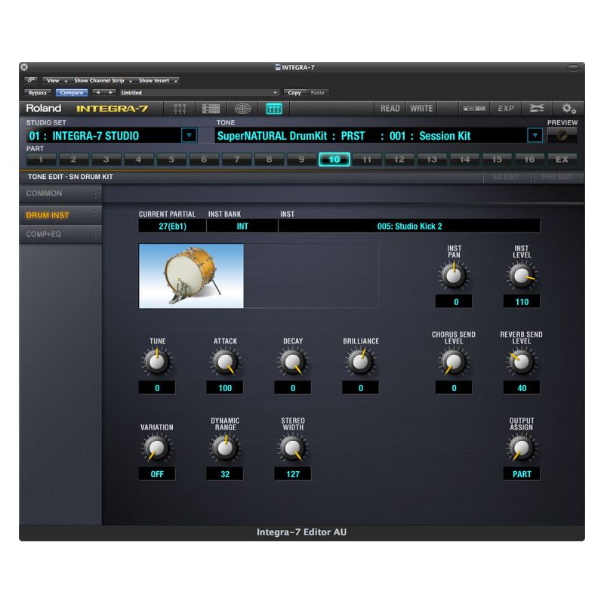Toggle the Bypass button
The height and width of the screenshot is (604, 604).
37,93
